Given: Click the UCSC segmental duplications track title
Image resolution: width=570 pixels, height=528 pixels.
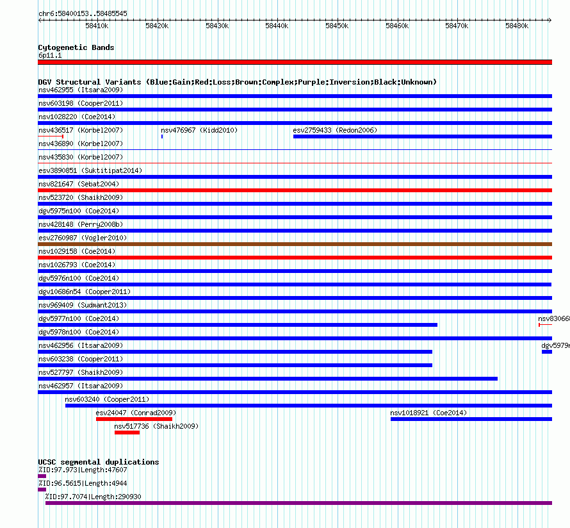Looking at the screenshot, I should click(99, 462).
